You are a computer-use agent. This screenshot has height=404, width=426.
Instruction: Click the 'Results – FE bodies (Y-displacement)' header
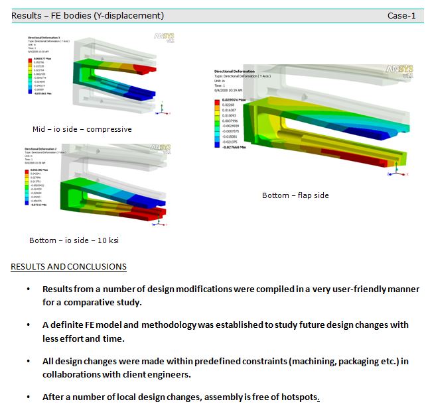[x=88, y=15]
